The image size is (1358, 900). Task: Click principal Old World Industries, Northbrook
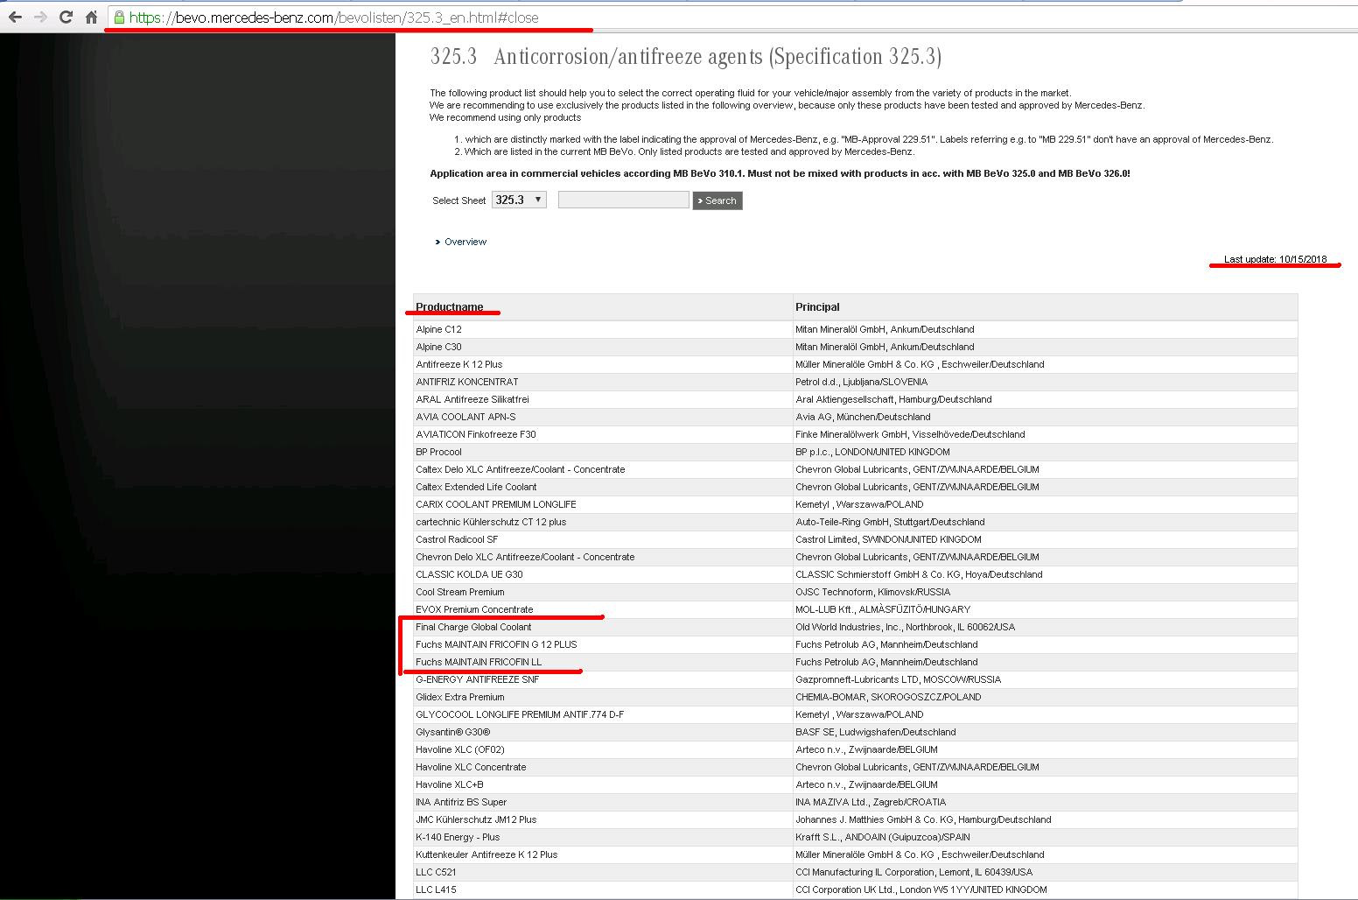[x=906, y=627]
